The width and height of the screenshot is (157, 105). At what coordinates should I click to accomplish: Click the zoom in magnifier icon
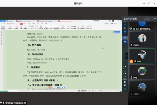pos(37,26)
